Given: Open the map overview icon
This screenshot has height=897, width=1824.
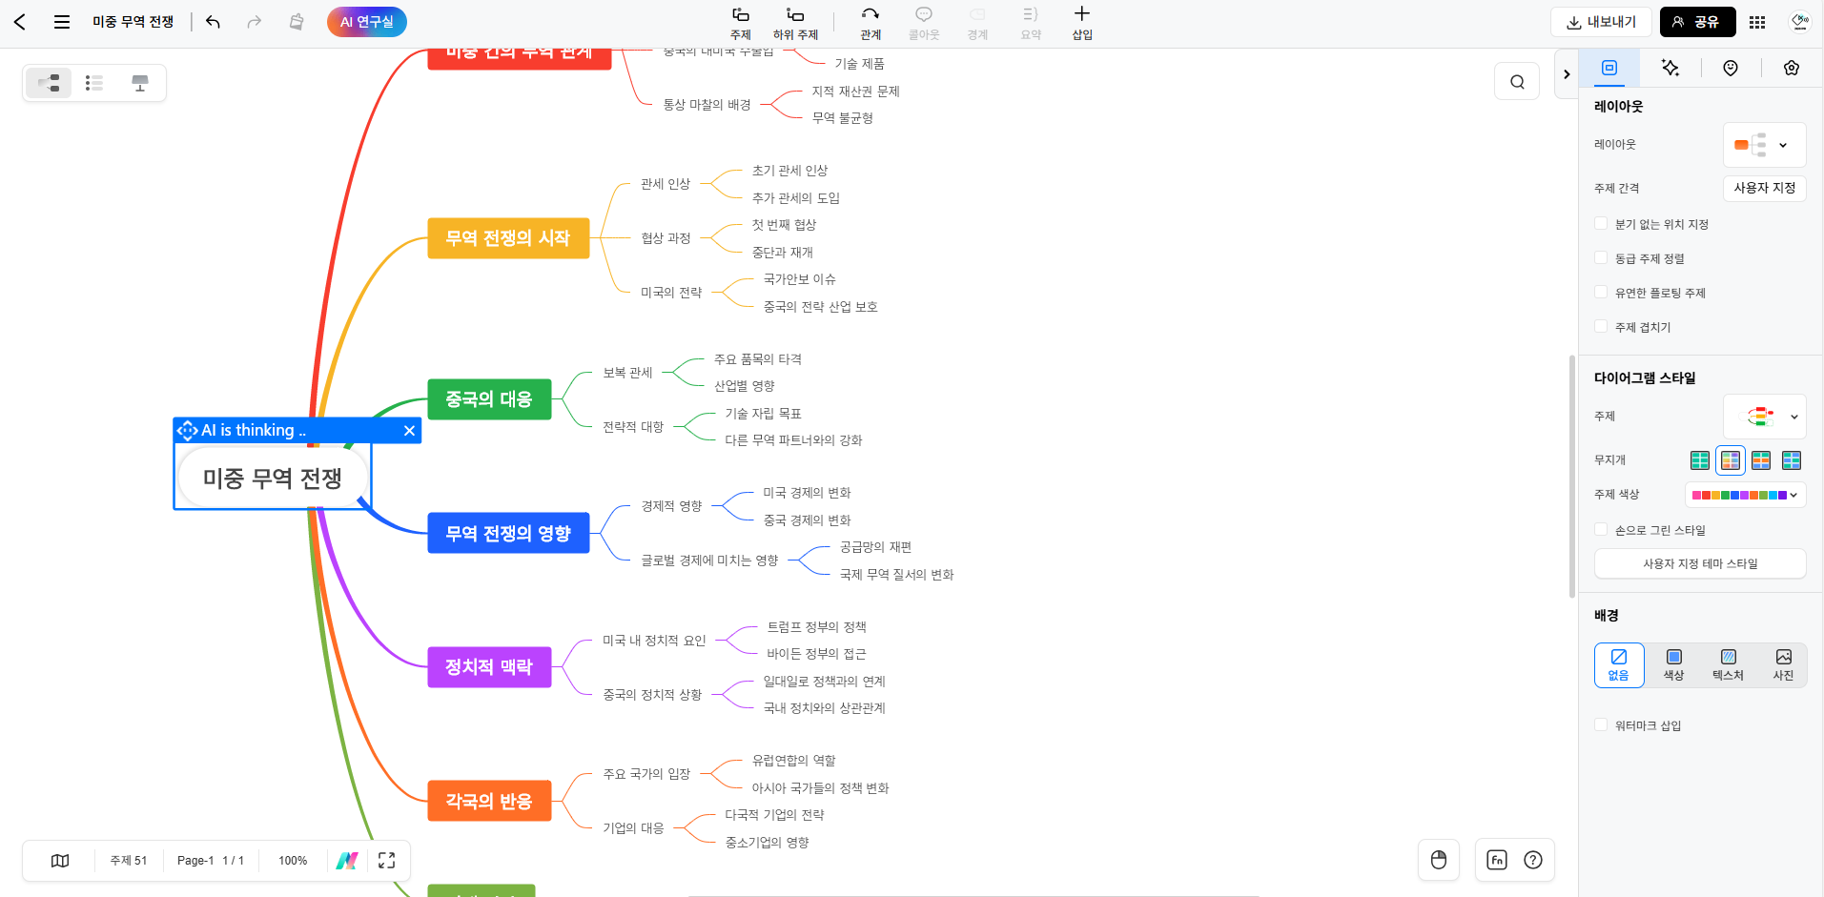Looking at the screenshot, I should [60, 861].
